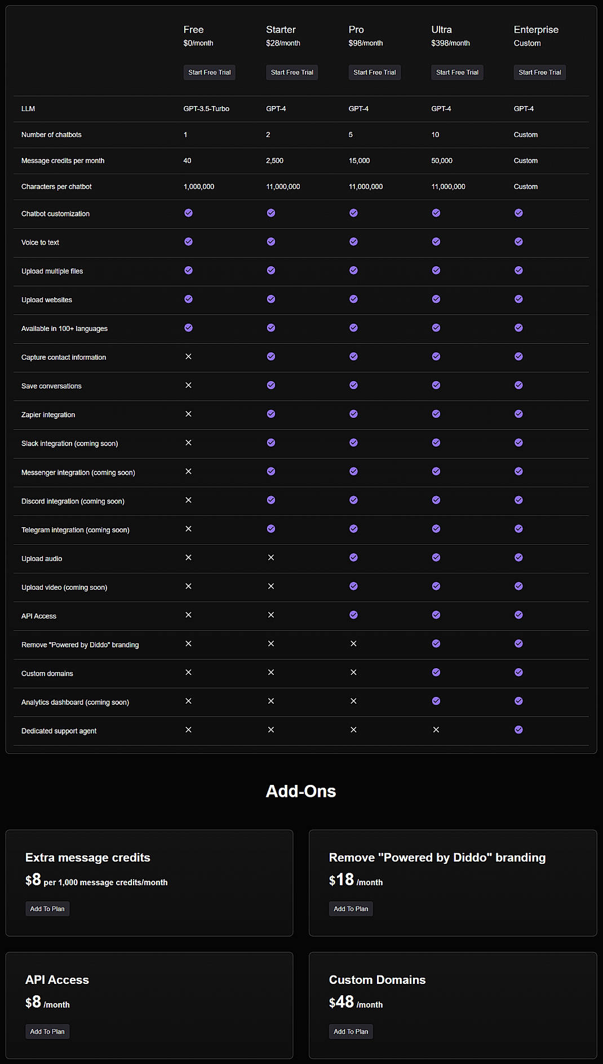Click the Custom domains checkmark in Ultra column
603x1064 pixels.
(436, 672)
